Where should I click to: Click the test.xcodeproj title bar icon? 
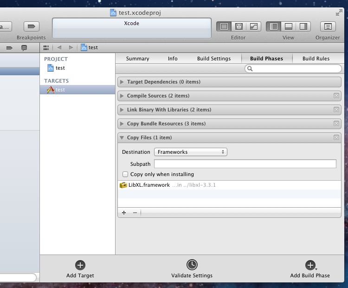click(113, 13)
